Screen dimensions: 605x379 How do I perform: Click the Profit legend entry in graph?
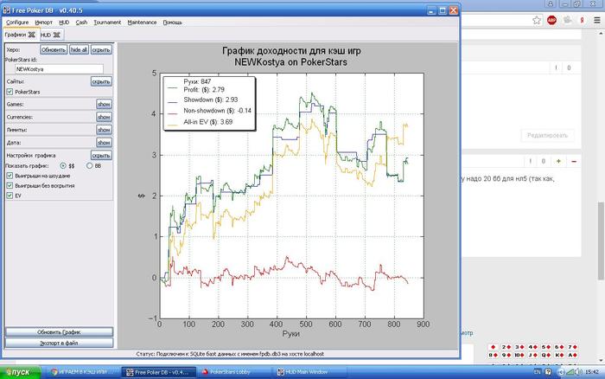(x=204, y=90)
